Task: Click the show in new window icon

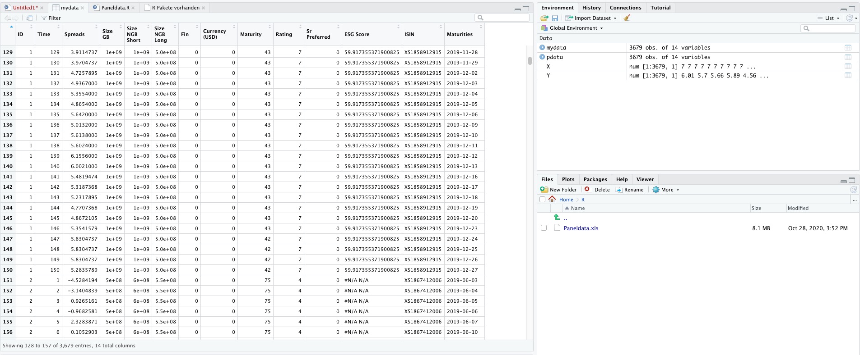Action: [x=29, y=18]
